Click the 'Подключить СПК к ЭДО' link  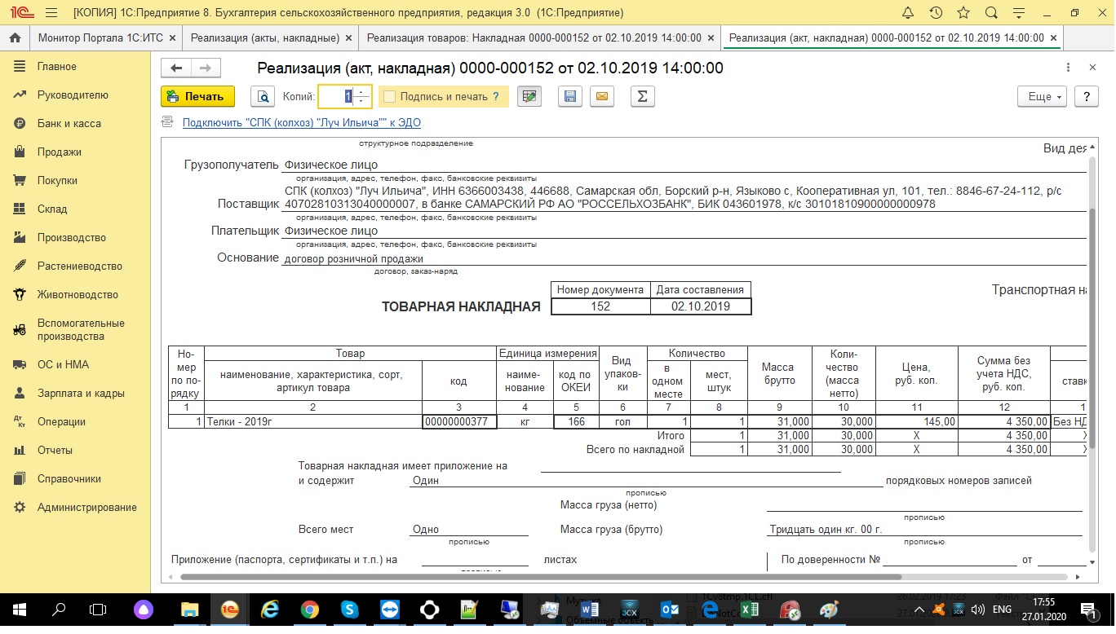(301, 123)
